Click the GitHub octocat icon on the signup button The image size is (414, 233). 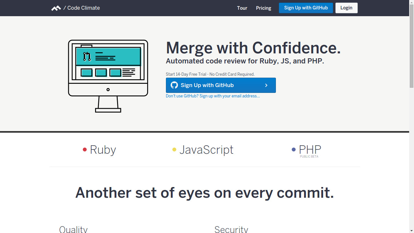[x=174, y=85]
